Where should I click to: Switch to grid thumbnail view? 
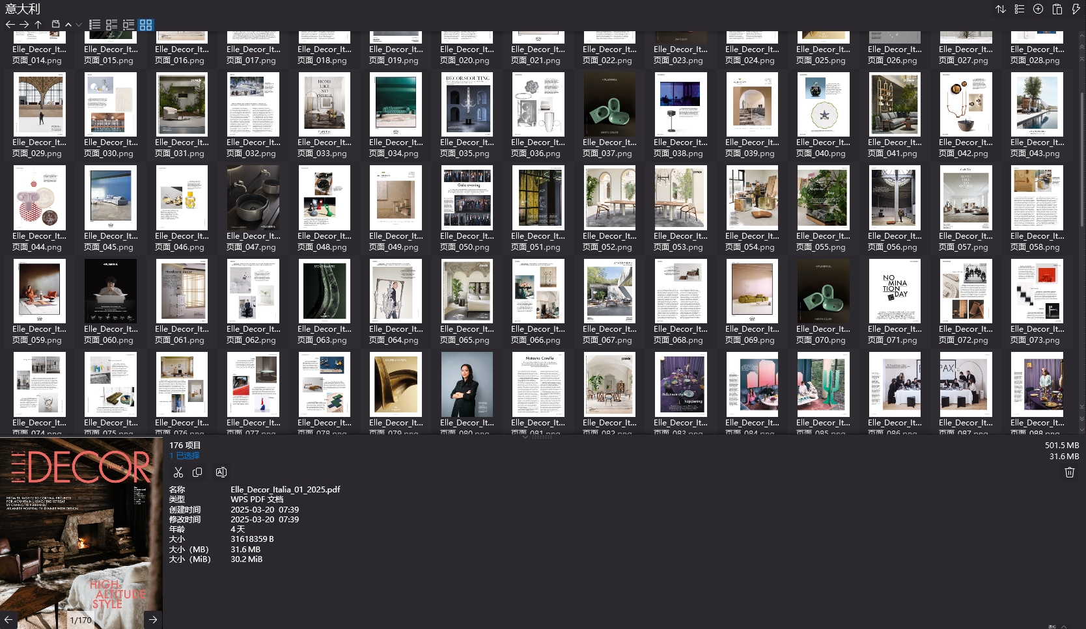tap(146, 25)
